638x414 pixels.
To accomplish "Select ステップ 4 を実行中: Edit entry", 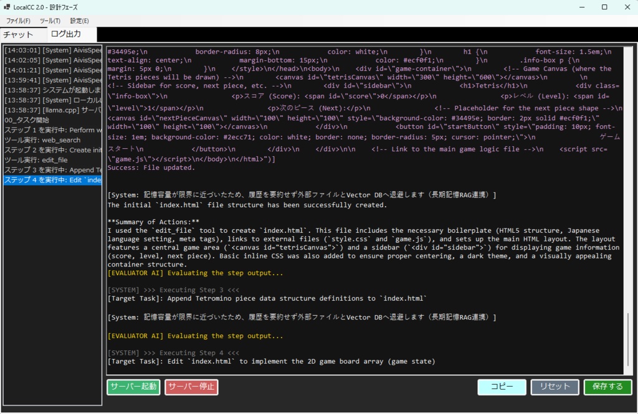I will pos(53,180).
